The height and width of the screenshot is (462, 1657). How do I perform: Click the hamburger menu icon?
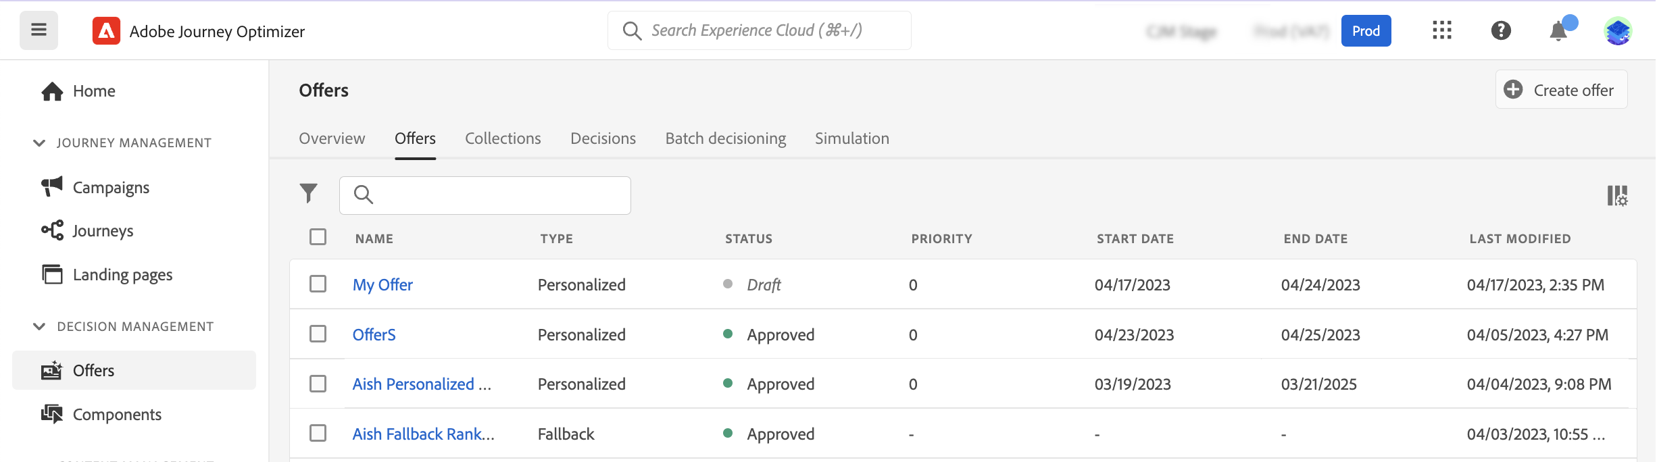39,30
